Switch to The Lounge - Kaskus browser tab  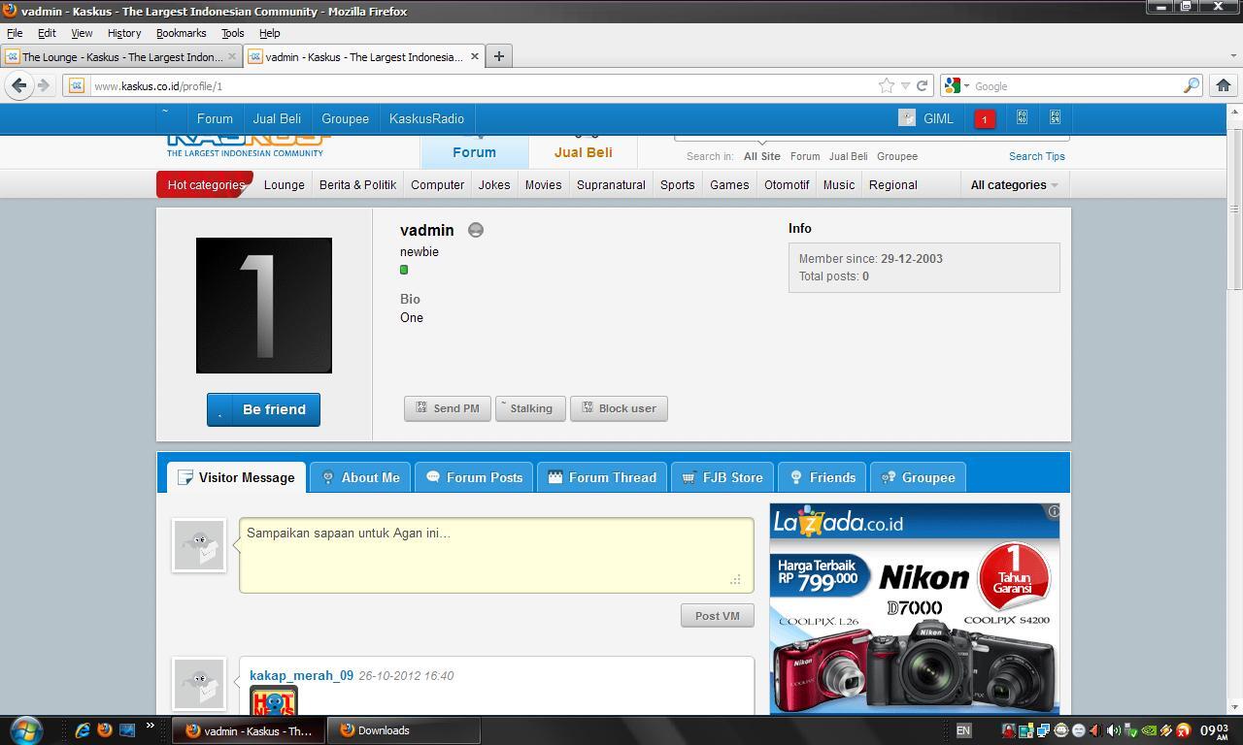click(121, 56)
